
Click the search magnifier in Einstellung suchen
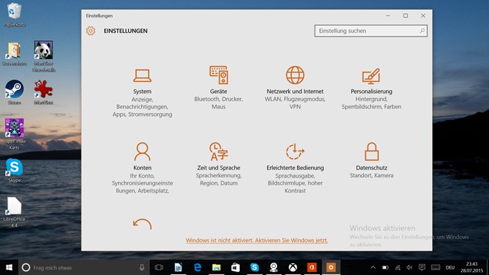(422, 31)
